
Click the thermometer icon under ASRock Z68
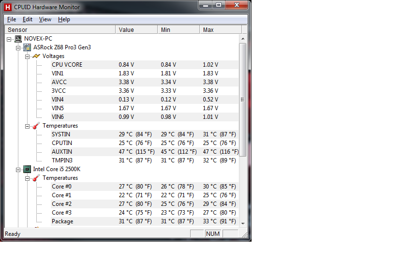coord(36,126)
